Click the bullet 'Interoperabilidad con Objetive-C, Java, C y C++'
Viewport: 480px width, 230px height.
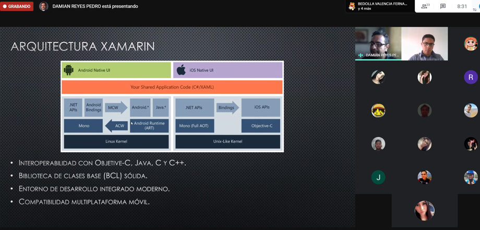tap(103, 163)
